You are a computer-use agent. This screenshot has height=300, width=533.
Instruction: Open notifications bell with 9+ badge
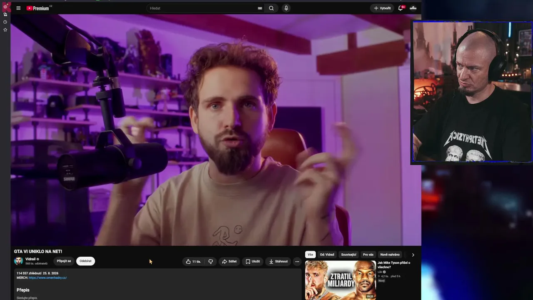point(401,8)
